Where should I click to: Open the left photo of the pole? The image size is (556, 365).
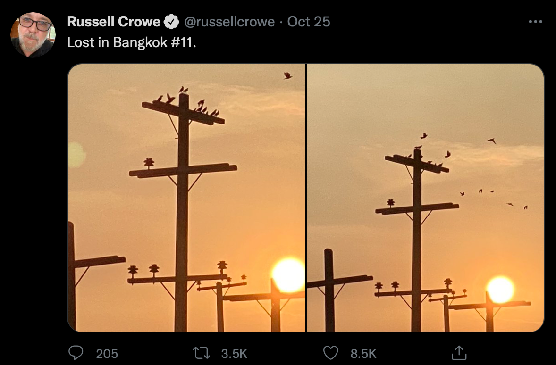point(186,198)
